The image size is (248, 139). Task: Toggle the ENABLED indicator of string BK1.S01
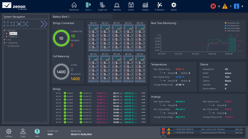pyautogui.click(x=65, y=93)
